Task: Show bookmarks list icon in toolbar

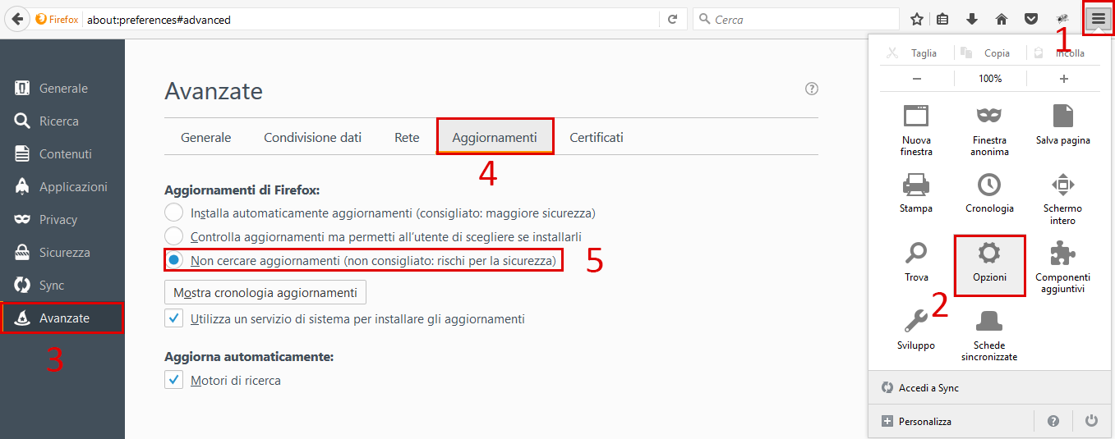Action: 943,19
